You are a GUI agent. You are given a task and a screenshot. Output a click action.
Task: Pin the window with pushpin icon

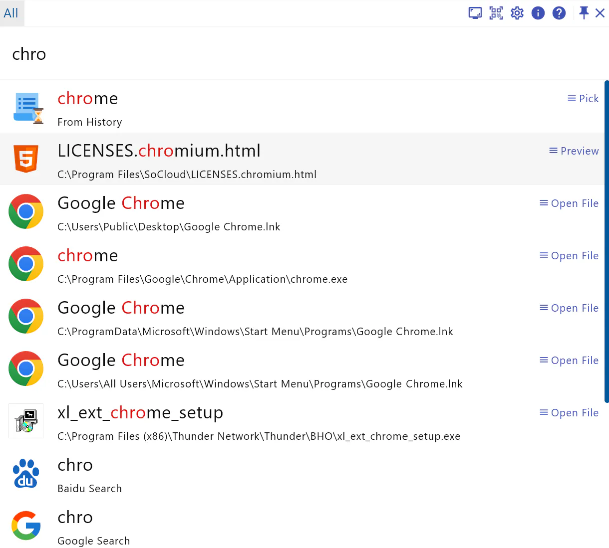[584, 13]
